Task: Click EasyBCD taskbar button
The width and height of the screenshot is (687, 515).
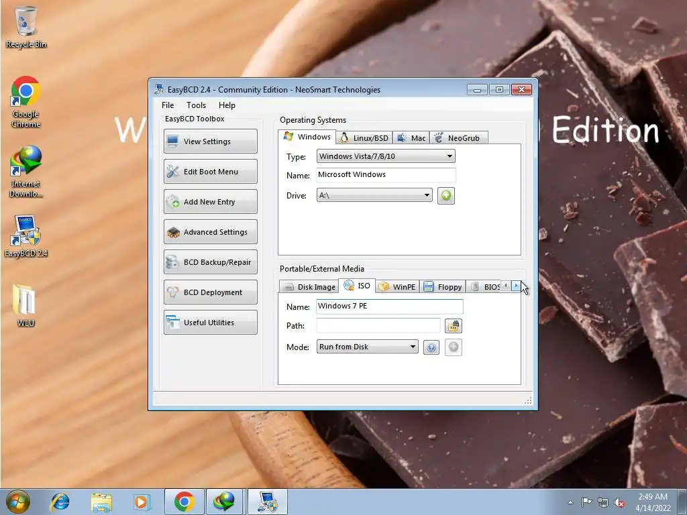Action: click(268, 502)
